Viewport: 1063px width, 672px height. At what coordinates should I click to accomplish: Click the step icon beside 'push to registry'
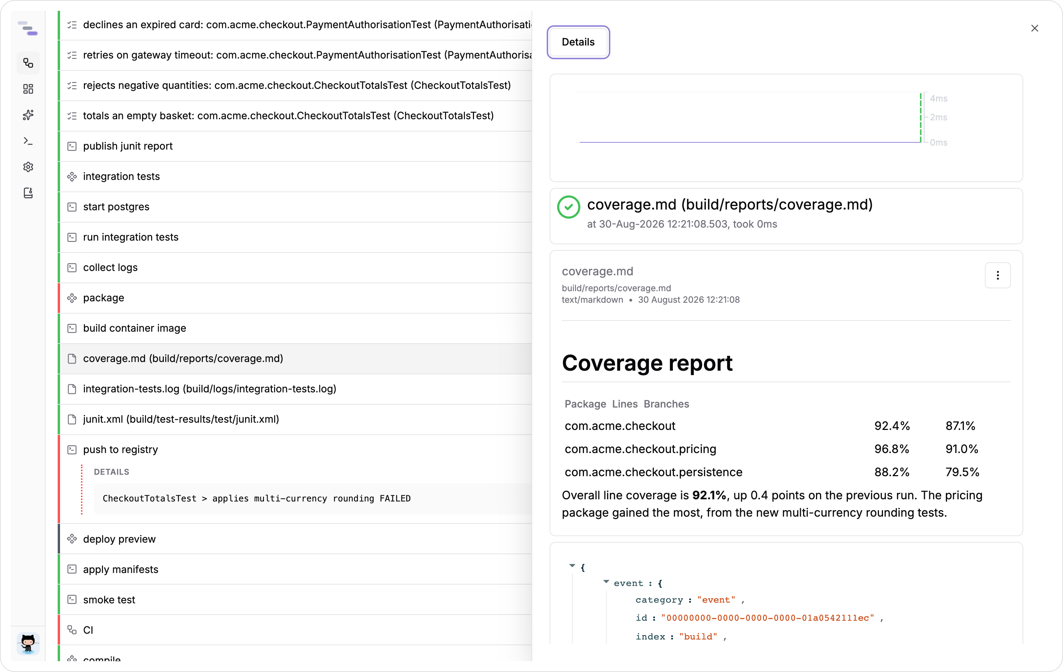click(x=72, y=449)
